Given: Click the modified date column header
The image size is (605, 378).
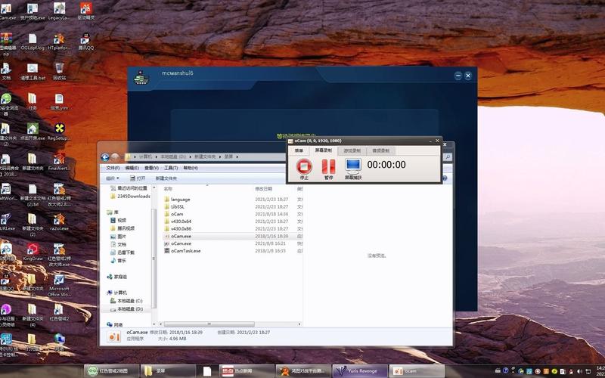Looking at the screenshot, I should (264, 188).
